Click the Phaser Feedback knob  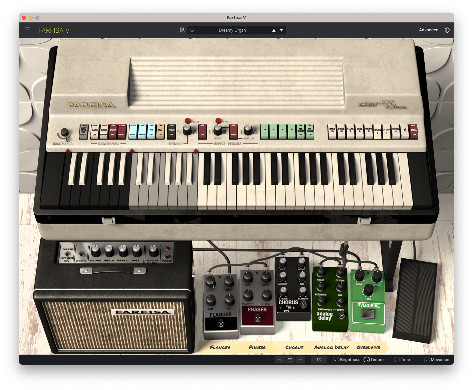click(x=248, y=295)
